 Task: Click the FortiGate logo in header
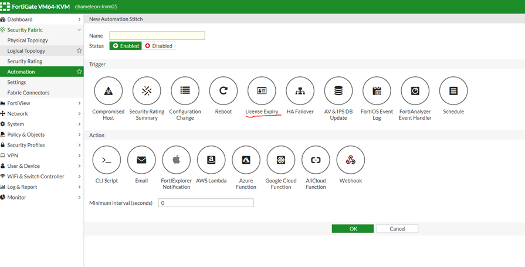pyautogui.click(x=5, y=6)
